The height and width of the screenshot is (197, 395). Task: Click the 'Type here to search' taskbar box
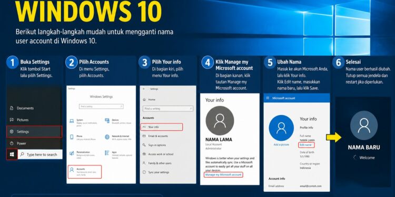tap(40, 154)
